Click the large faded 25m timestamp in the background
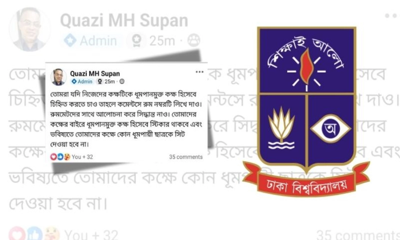The width and height of the screenshot is (400, 240). coord(162,41)
